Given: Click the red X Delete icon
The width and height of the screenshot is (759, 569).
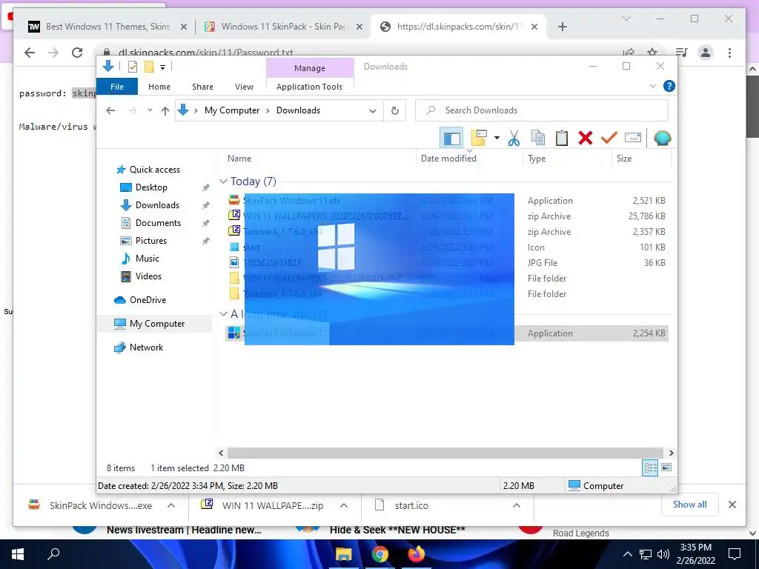Looking at the screenshot, I should [586, 139].
